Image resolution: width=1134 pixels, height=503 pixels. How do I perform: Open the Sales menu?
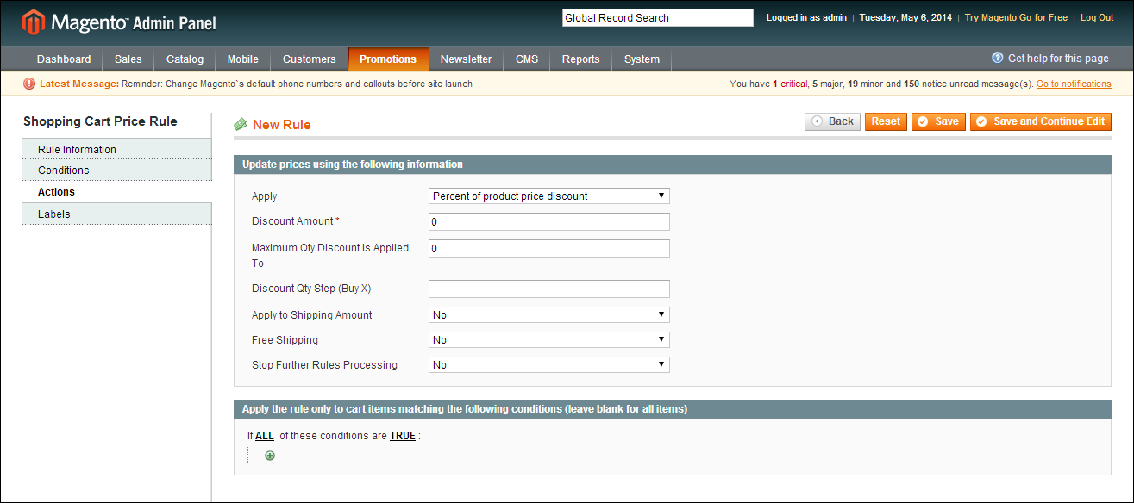128,59
